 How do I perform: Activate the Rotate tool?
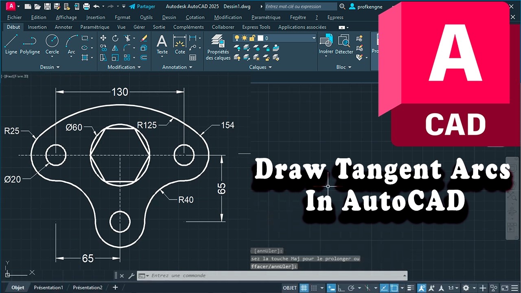click(115, 38)
